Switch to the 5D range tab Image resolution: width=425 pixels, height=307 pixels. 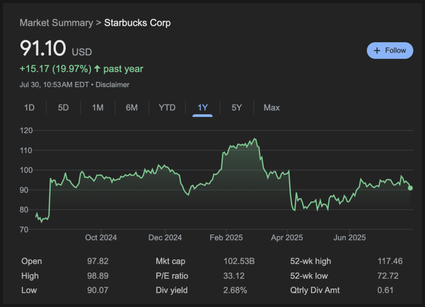(x=63, y=108)
